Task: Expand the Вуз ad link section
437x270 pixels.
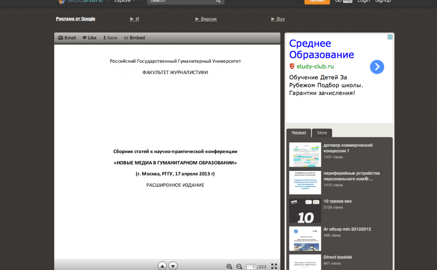Action: 277,19
